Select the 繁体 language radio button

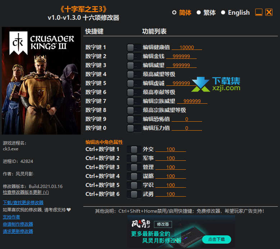[x=199, y=13]
